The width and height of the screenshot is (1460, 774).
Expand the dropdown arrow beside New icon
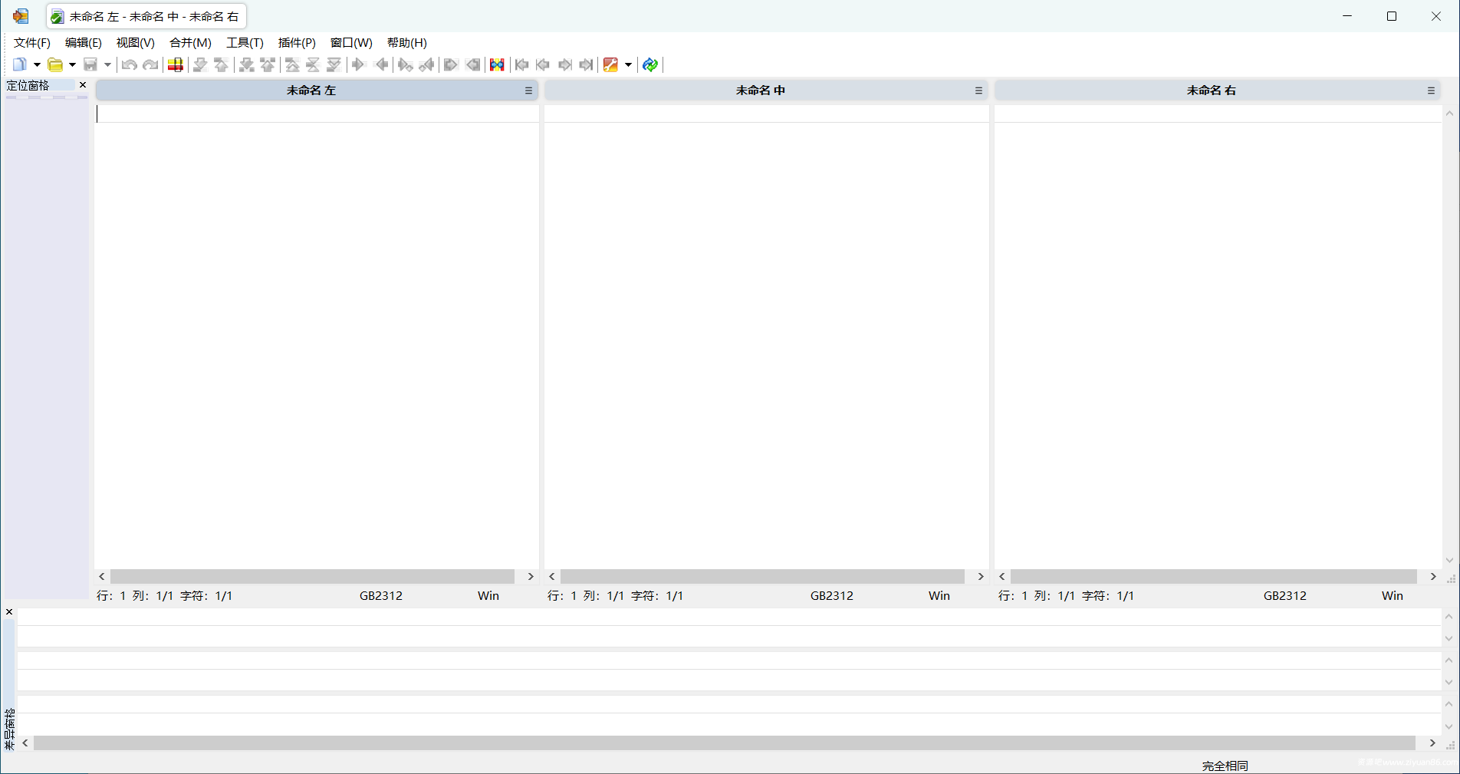[x=37, y=64]
